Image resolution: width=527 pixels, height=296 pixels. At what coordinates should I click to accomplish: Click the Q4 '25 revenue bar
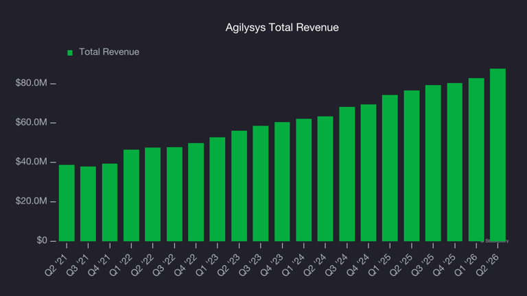click(x=454, y=162)
